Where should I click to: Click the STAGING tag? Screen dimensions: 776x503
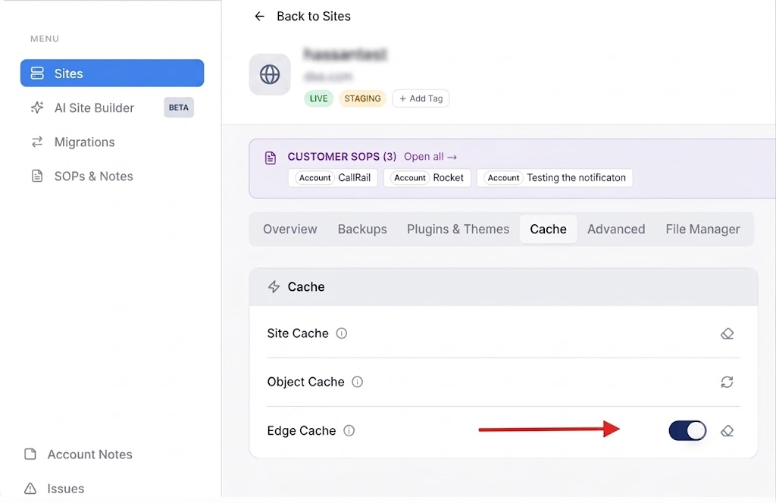click(x=362, y=98)
